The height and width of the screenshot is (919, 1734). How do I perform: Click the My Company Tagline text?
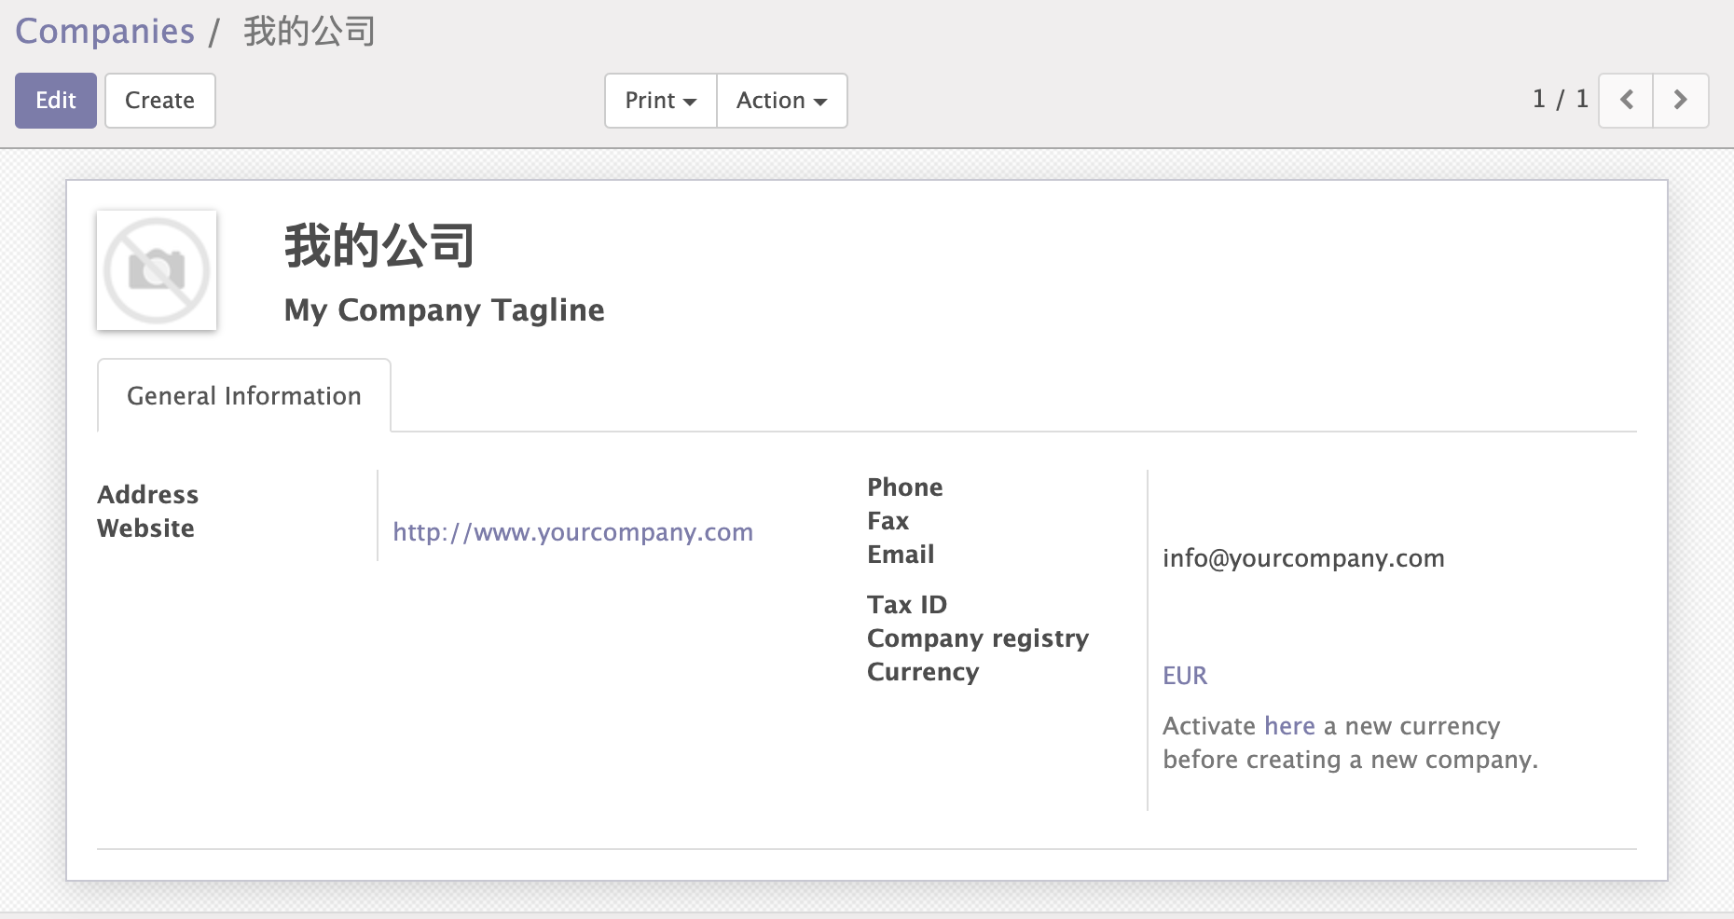tap(444, 309)
